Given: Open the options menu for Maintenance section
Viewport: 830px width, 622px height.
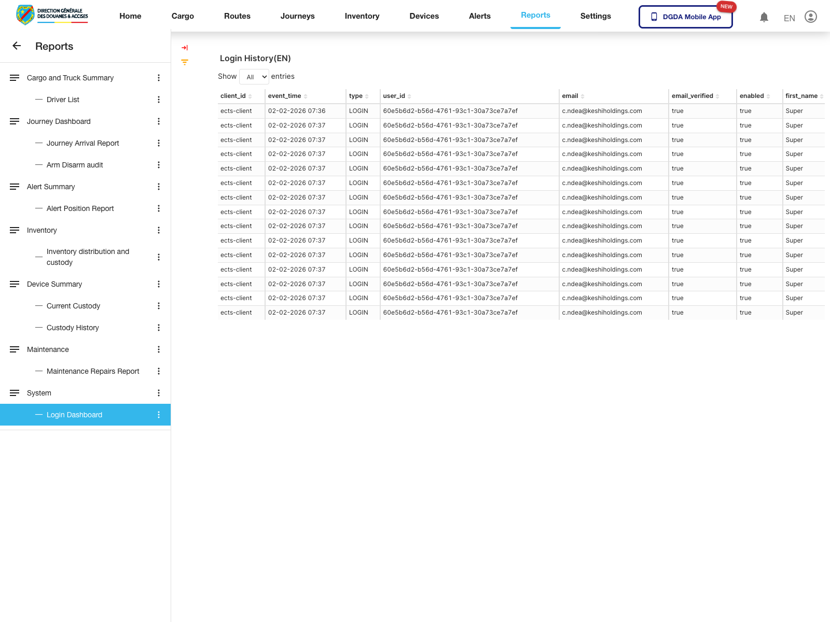Looking at the screenshot, I should 159,349.
